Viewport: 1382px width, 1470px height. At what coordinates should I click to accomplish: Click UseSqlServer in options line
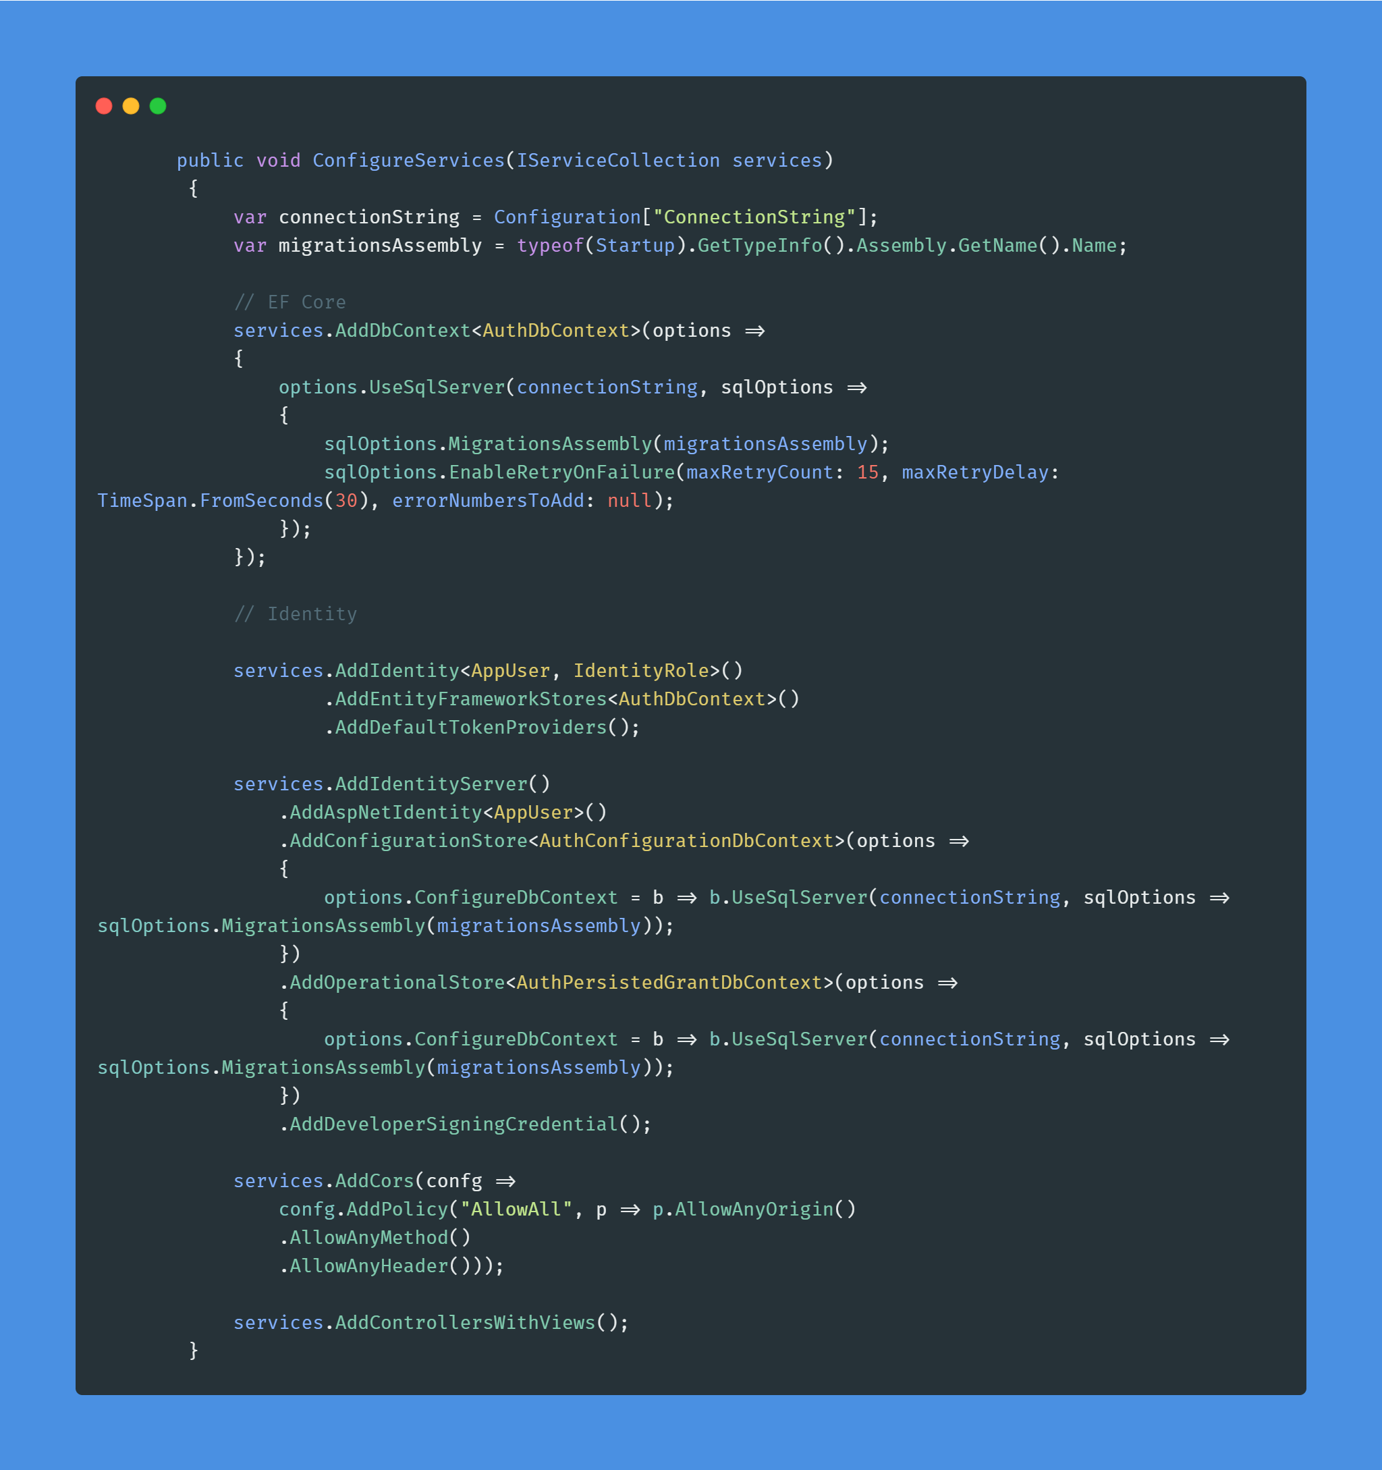click(x=437, y=387)
